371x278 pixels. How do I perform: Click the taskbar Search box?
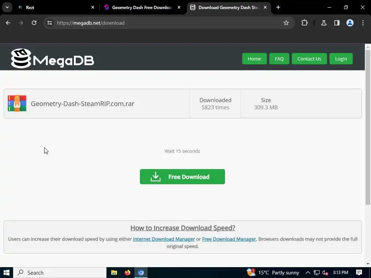click(x=60, y=273)
